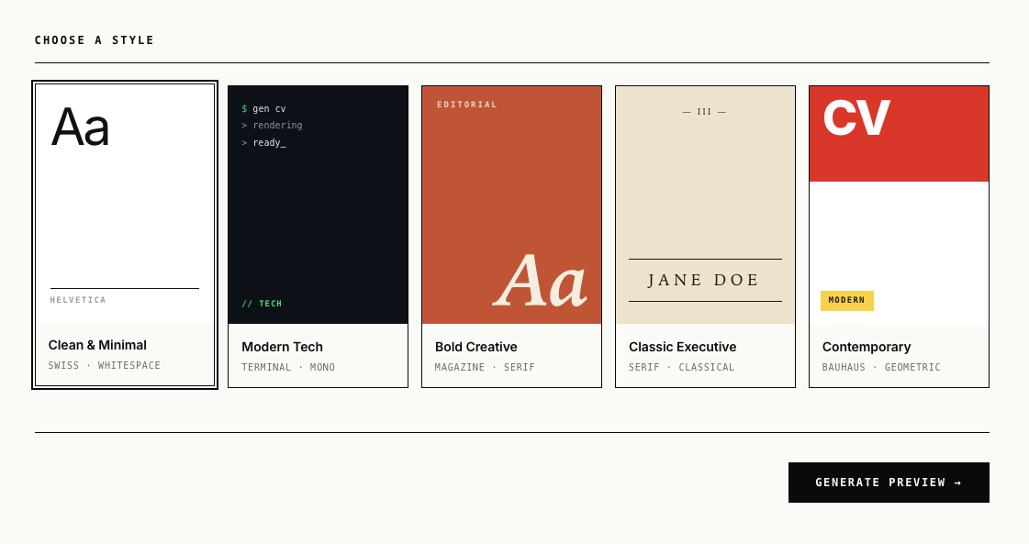Select the Classic Executive style card
The image size is (1029, 544).
point(706,237)
